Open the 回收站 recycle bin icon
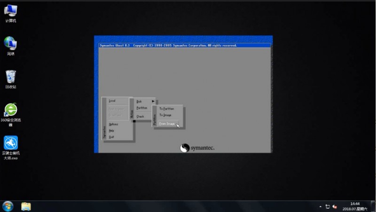The height and width of the screenshot is (212, 376). (x=10, y=79)
